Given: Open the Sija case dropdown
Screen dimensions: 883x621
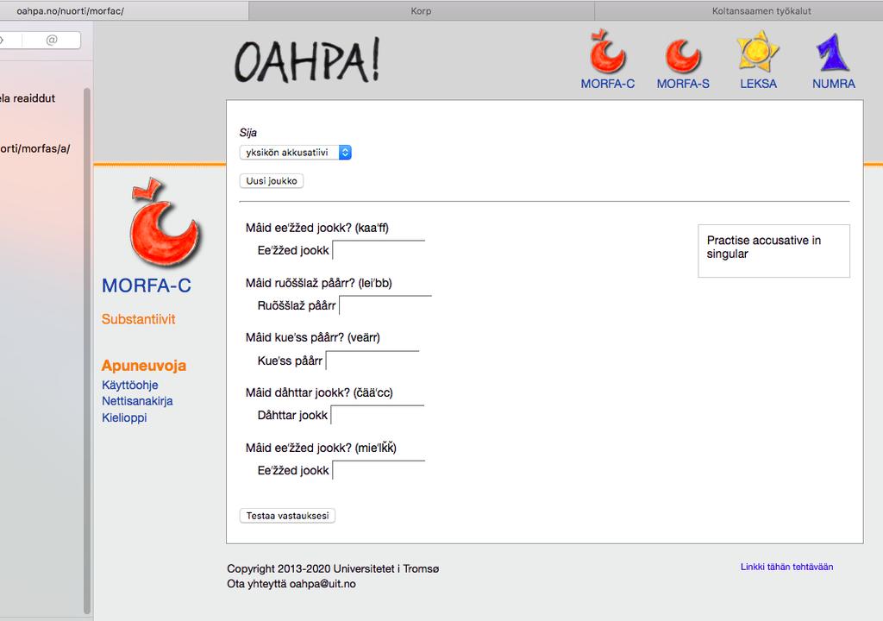Looking at the screenshot, I should click(x=296, y=152).
